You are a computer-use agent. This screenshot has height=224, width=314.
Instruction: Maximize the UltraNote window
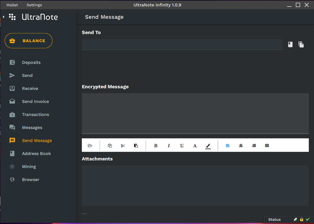point(298,5)
